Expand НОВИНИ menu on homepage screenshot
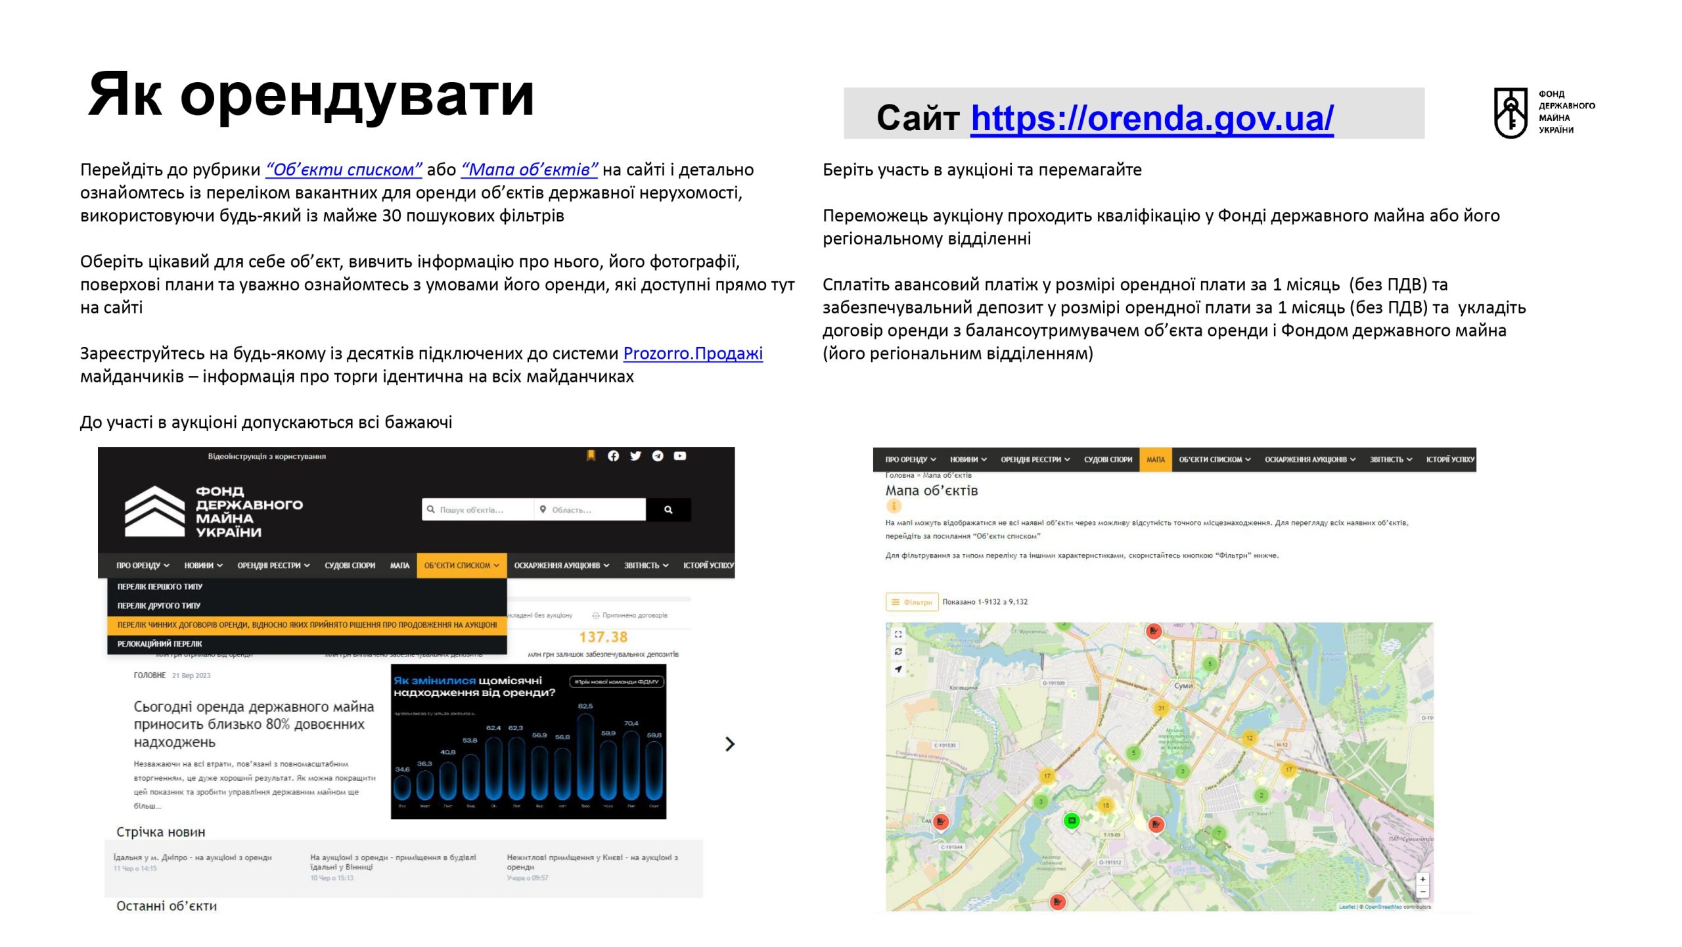This screenshot has height=947, width=1682. (x=203, y=565)
